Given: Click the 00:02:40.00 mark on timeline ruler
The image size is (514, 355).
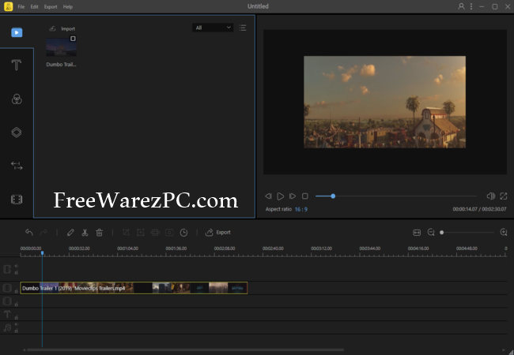Looking at the screenshot, I should (273, 248).
